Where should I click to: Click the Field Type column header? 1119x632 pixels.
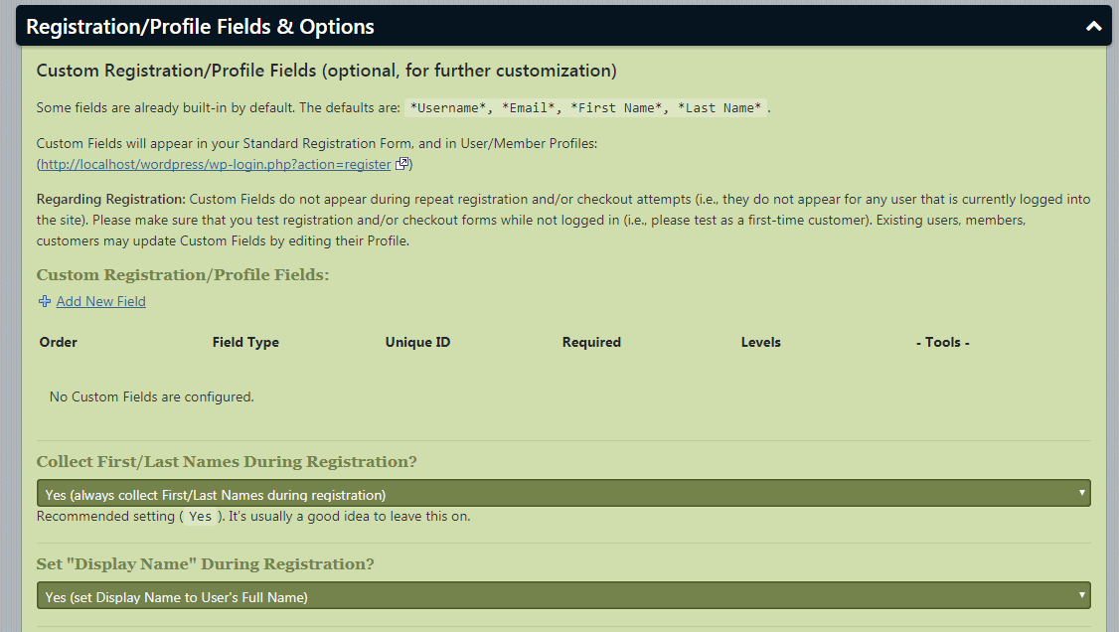point(245,342)
